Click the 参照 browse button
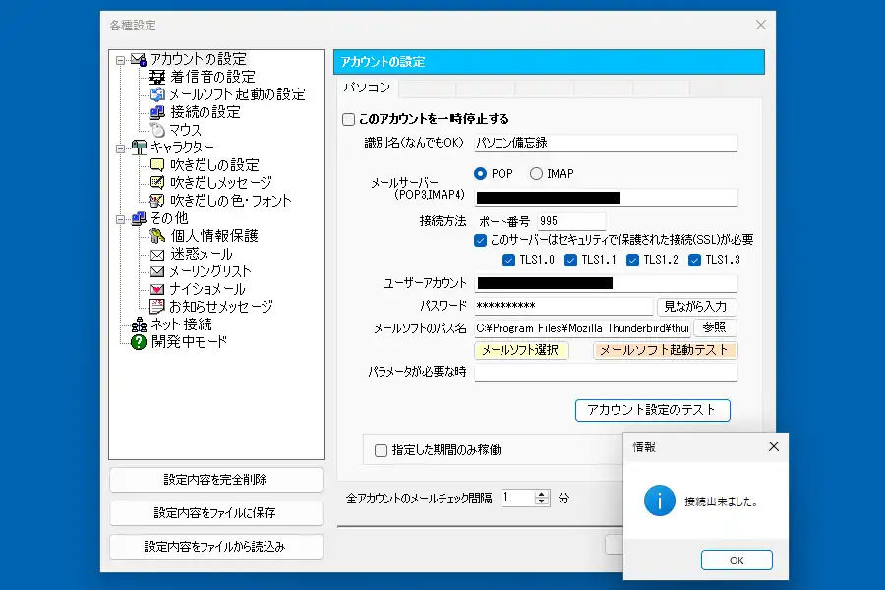 (715, 327)
